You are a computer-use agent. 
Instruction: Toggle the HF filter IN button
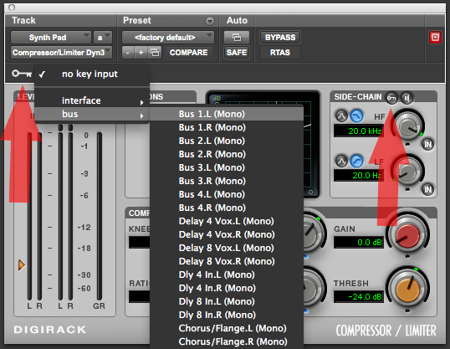[x=427, y=144]
